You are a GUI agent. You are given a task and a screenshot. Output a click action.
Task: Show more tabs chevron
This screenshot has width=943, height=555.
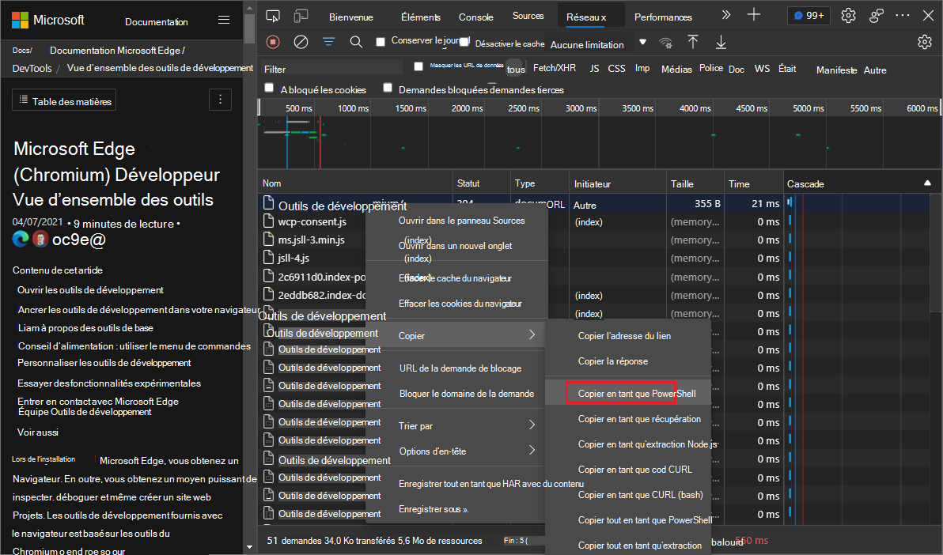coord(726,15)
